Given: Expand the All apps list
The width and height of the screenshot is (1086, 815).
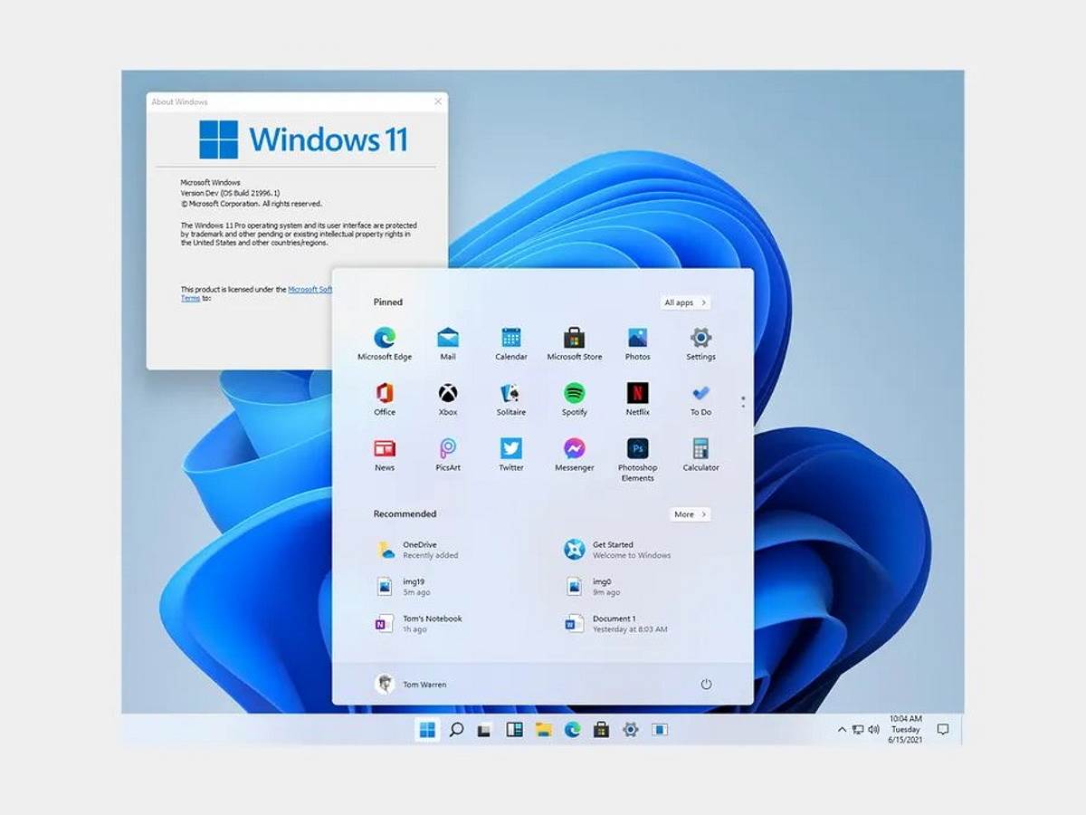Looking at the screenshot, I should (x=685, y=302).
